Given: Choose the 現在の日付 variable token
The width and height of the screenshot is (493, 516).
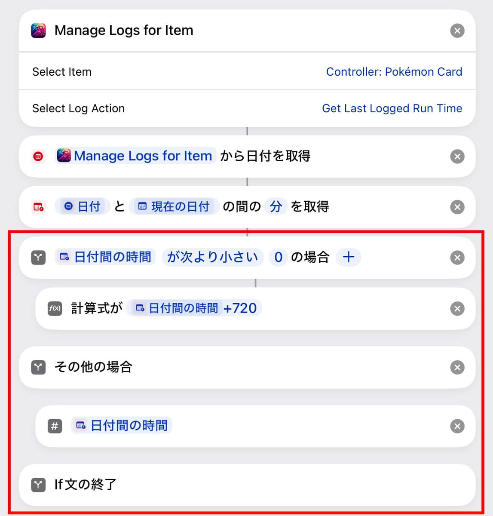Looking at the screenshot, I should tap(174, 206).
